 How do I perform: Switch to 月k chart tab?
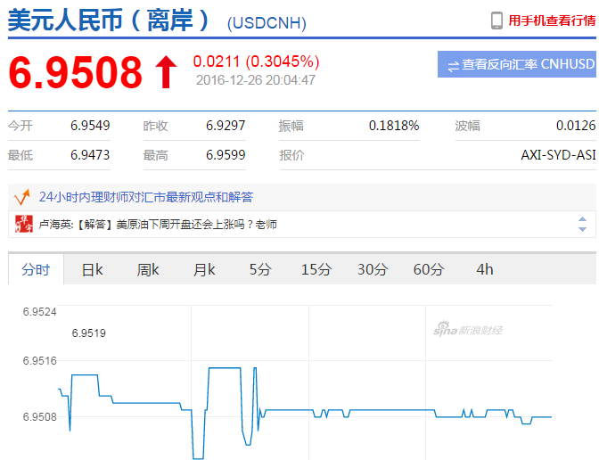click(x=204, y=270)
